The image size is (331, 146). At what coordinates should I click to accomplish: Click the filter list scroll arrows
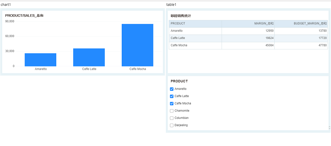pos(329,128)
